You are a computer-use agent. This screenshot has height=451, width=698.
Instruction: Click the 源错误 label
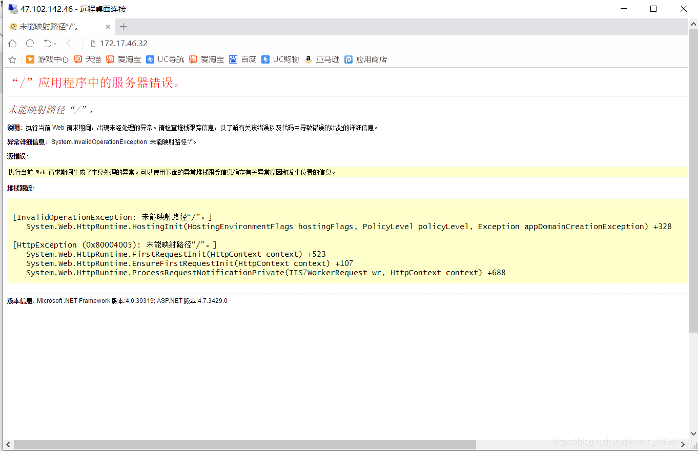click(x=18, y=156)
